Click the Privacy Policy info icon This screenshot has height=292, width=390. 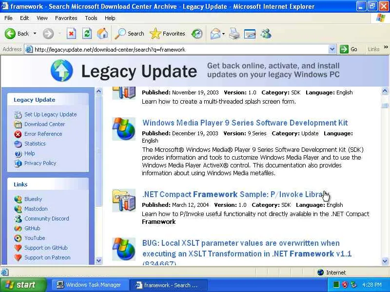pyautogui.click(x=18, y=164)
